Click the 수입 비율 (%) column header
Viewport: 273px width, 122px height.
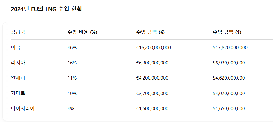click(82, 32)
